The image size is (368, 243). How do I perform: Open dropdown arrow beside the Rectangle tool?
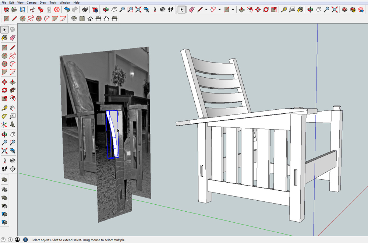[233, 10]
